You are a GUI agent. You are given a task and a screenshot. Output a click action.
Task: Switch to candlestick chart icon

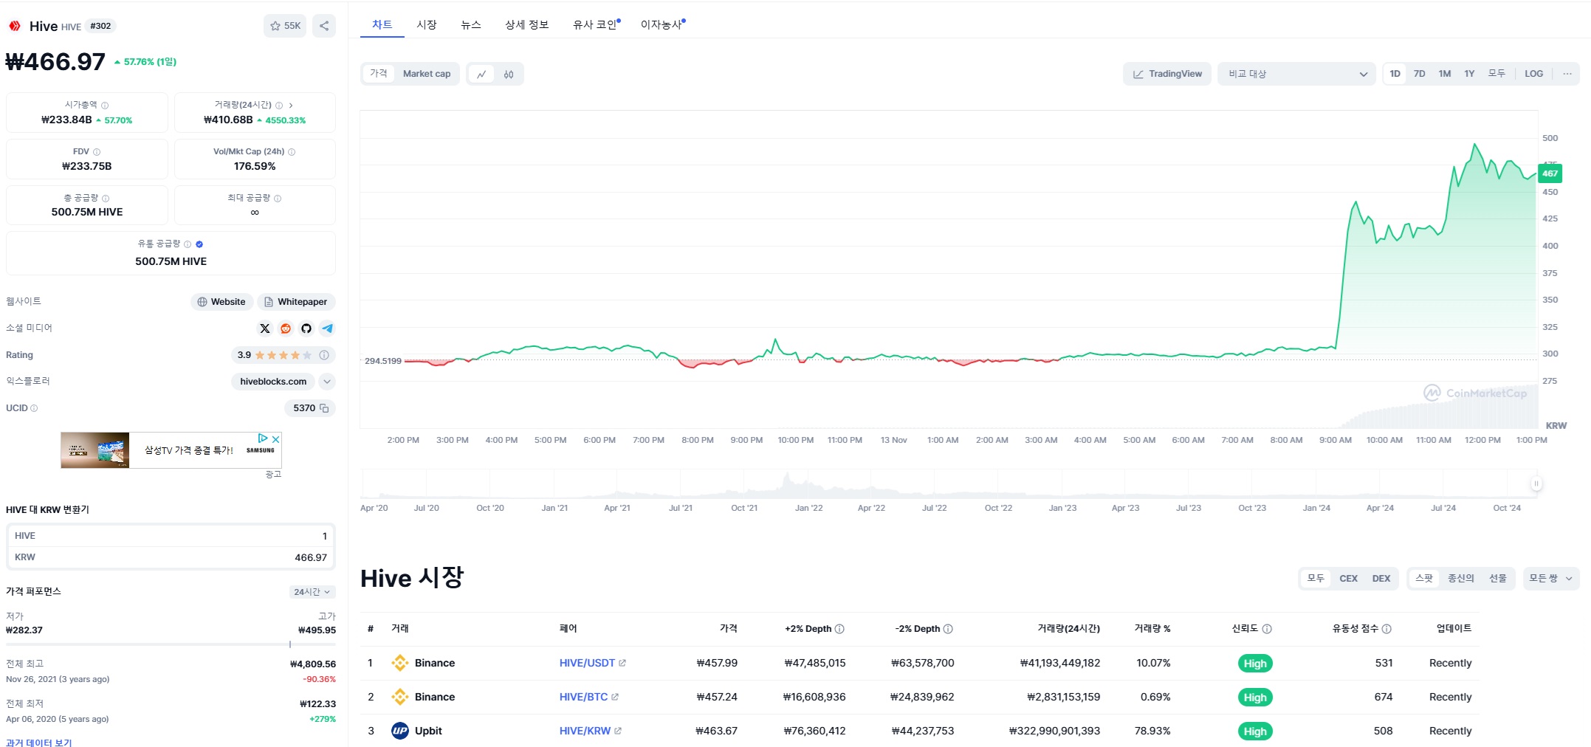(x=509, y=74)
